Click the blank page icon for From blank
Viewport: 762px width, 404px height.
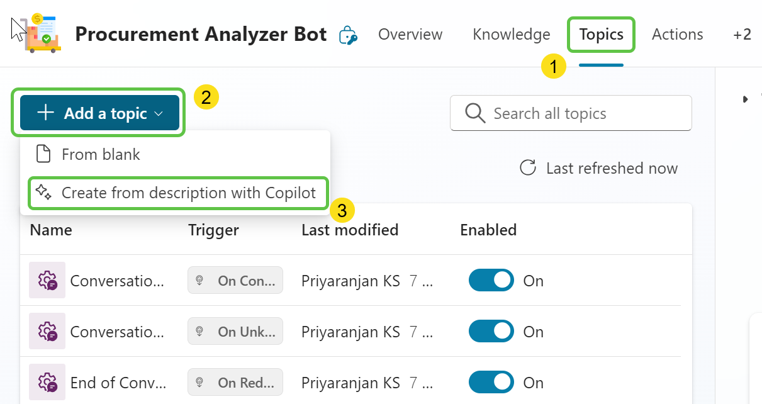pos(43,154)
